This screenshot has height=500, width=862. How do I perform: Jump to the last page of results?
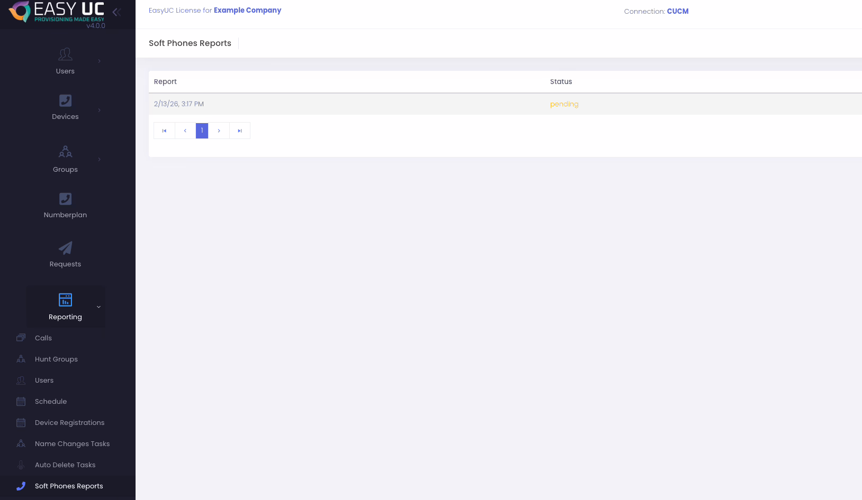point(240,131)
